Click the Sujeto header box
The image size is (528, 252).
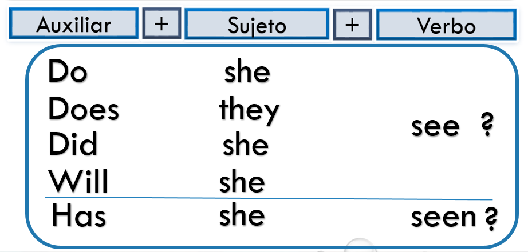(x=257, y=24)
